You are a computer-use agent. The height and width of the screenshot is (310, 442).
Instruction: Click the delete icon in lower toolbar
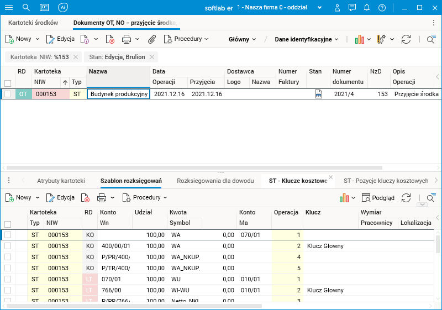86,197
